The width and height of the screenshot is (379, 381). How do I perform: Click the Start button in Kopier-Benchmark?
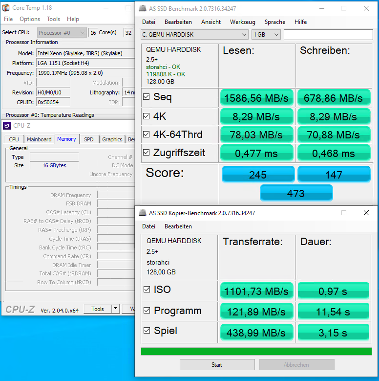click(x=217, y=364)
